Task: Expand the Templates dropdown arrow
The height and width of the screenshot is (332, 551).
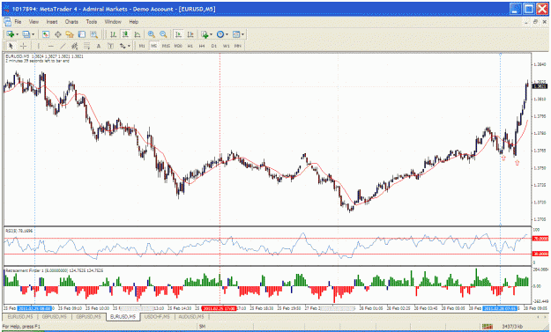Action: click(x=242, y=34)
